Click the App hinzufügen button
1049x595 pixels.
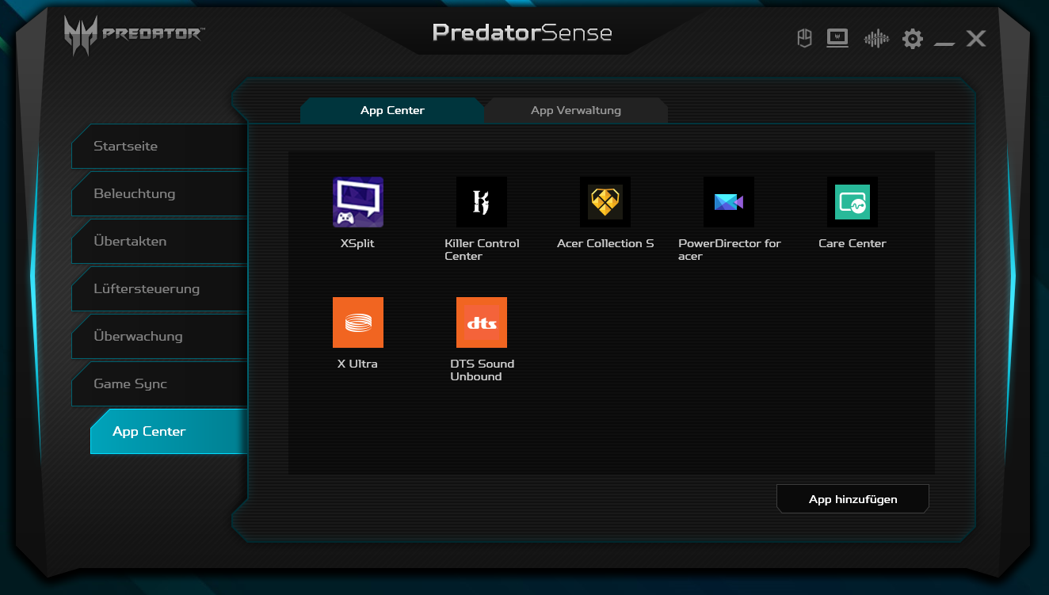pos(853,499)
